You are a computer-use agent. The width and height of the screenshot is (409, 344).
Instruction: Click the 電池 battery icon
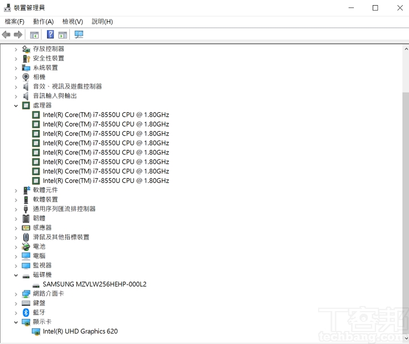tap(26, 246)
